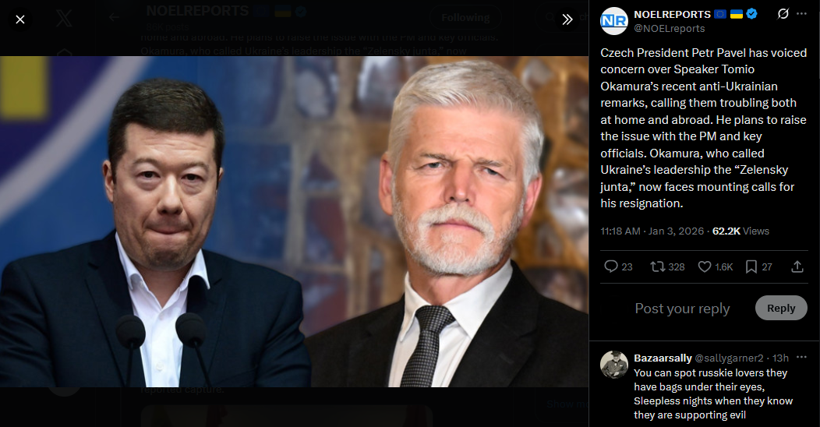Open more options for NOELREPORTS post
The width and height of the screenshot is (820, 427).
click(802, 14)
